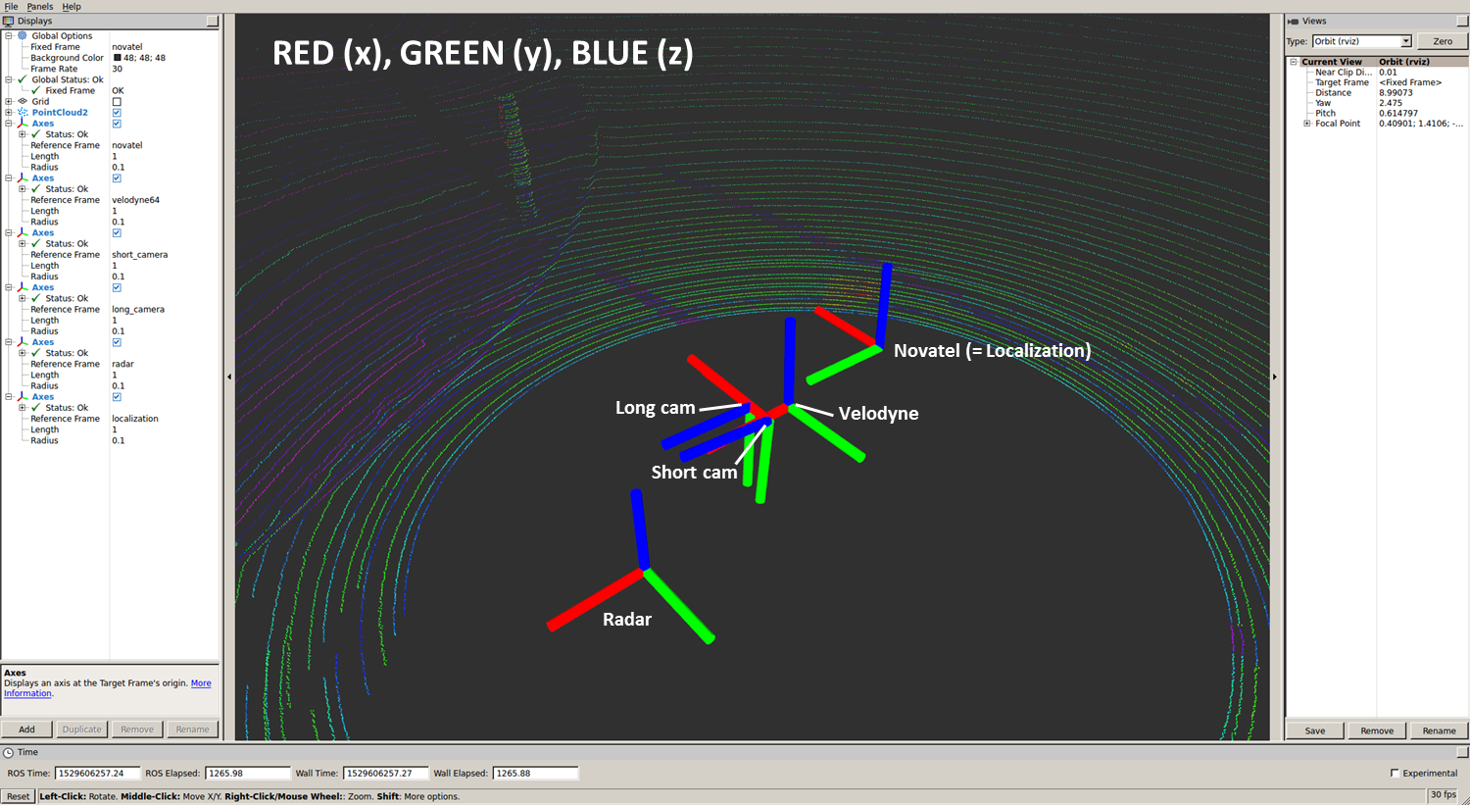Click the PointCloud2 display icon
The image size is (1470, 805).
23,113
